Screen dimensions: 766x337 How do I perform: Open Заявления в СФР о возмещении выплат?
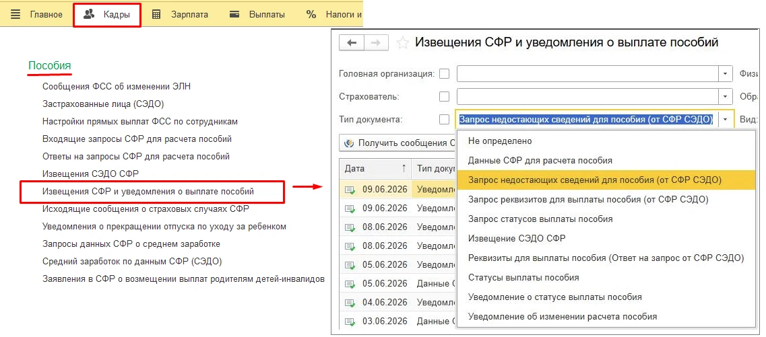click(183, 279)
